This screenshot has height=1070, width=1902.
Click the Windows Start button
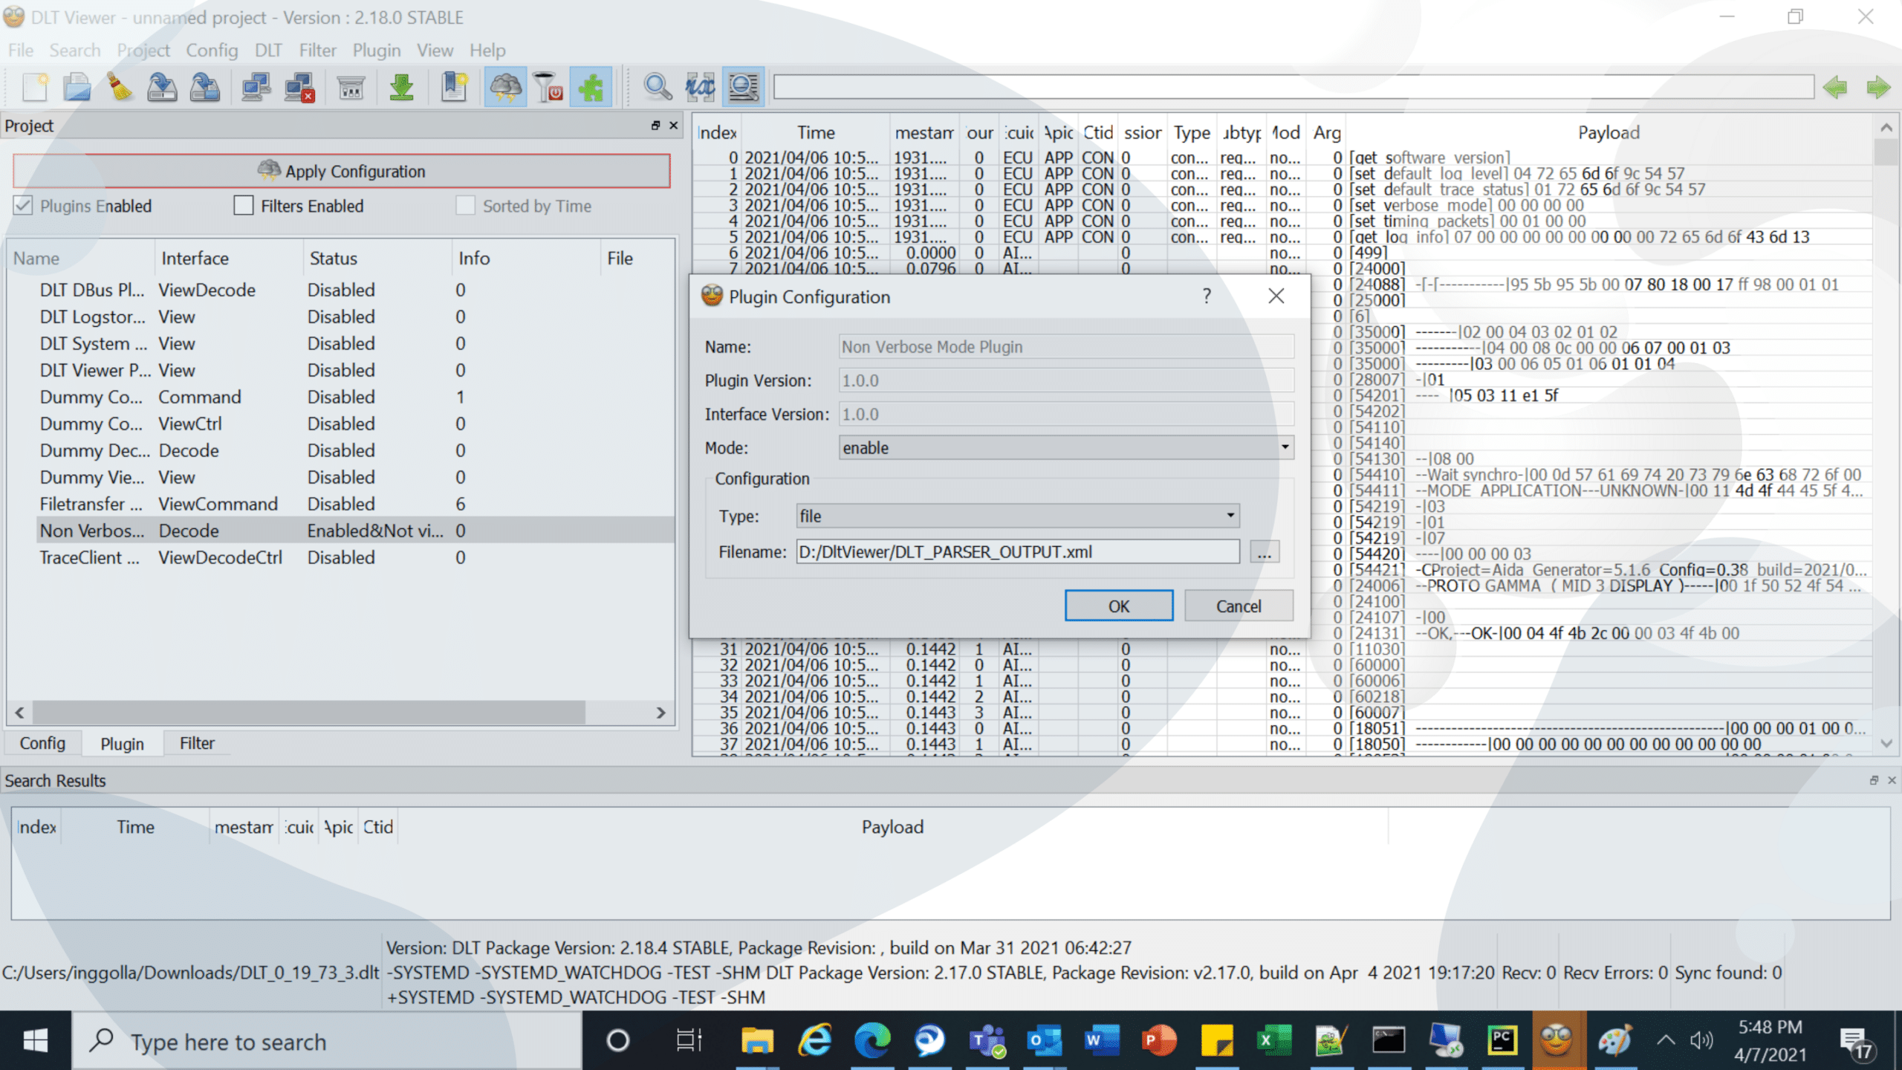[x=35, y=1040]
